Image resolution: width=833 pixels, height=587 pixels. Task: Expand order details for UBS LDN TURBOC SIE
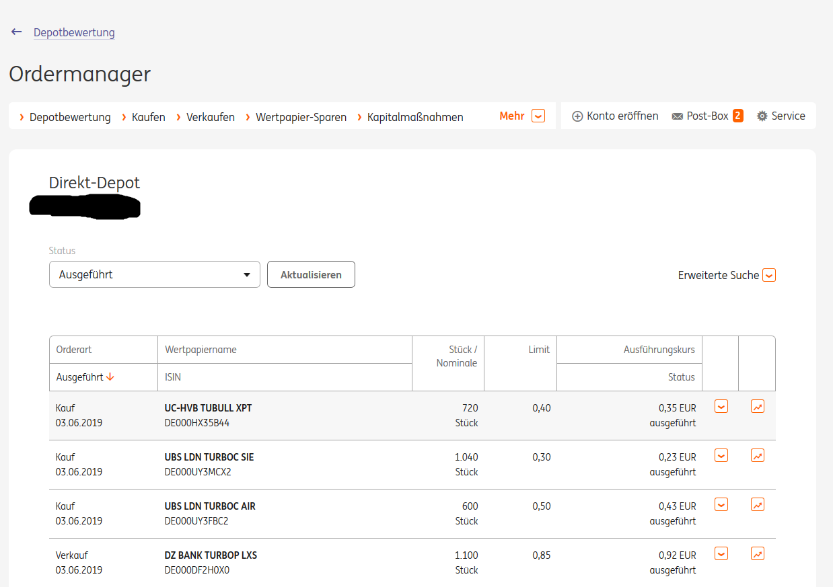pyautogui.click(x=721, y=455)
